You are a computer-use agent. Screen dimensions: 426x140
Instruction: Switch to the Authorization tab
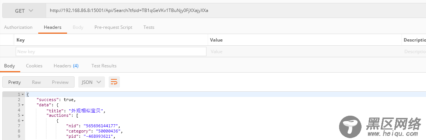click(18, 27)
